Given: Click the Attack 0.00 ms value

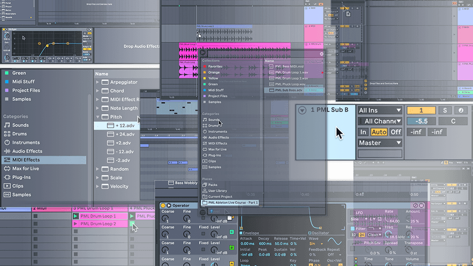Looking at the screenshot, I should pyautogui.click(x=247, y=244).
